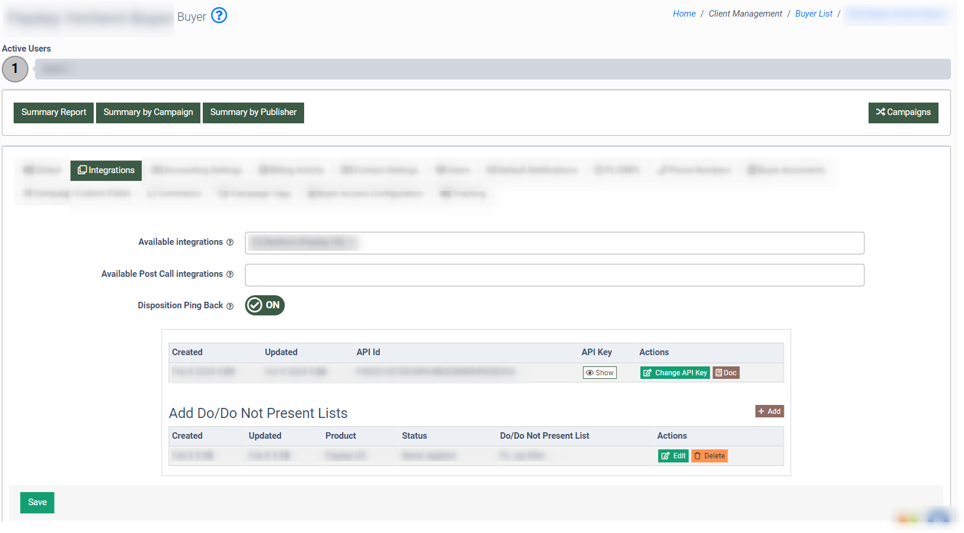This screenshot has height=533, width=964.
Task: Toggle Disposition Ping Back switch off
Action: point(265,305)
